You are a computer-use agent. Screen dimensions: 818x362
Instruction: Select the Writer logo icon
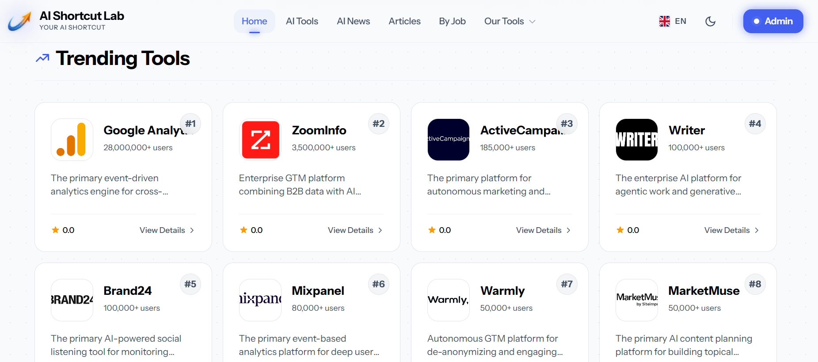636,140
